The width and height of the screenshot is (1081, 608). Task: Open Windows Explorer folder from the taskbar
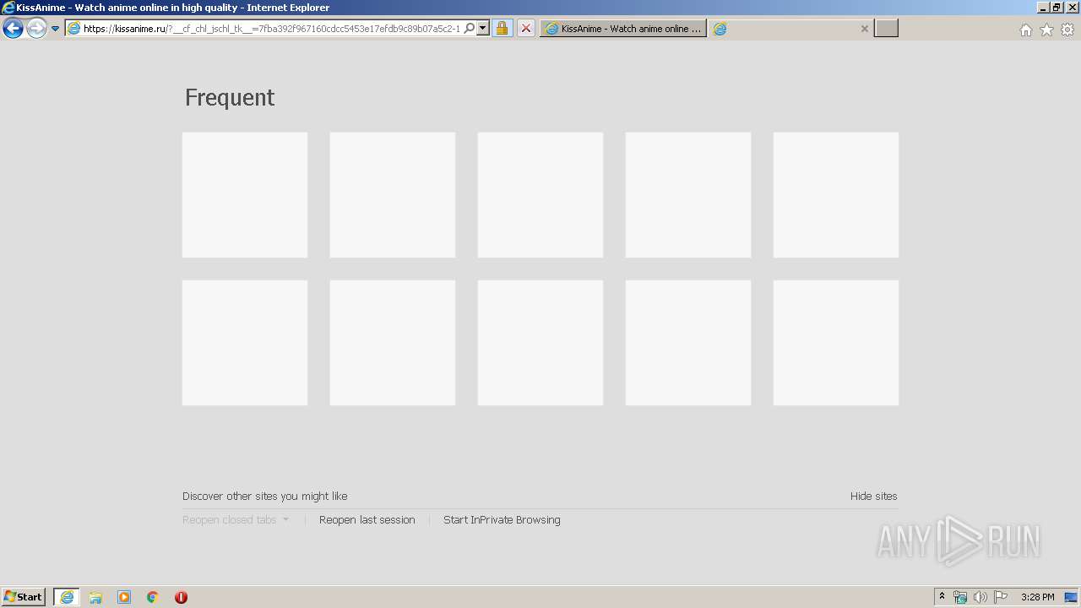coord(95,597)
